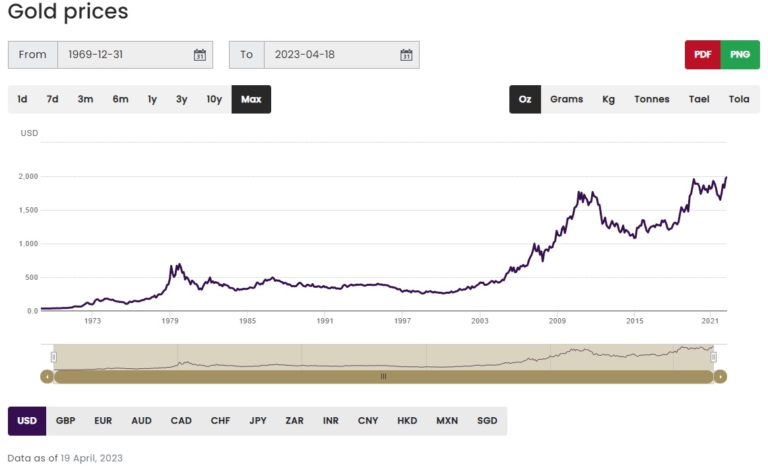Viewport: 768px width, 466px height.
Task: Switch time range to 1y
Action: point(152,99)
